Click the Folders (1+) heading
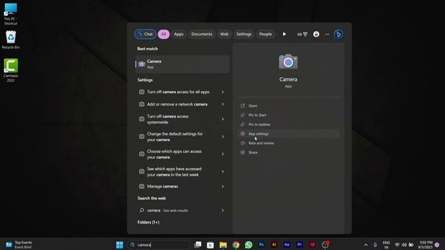 point(148,222)
